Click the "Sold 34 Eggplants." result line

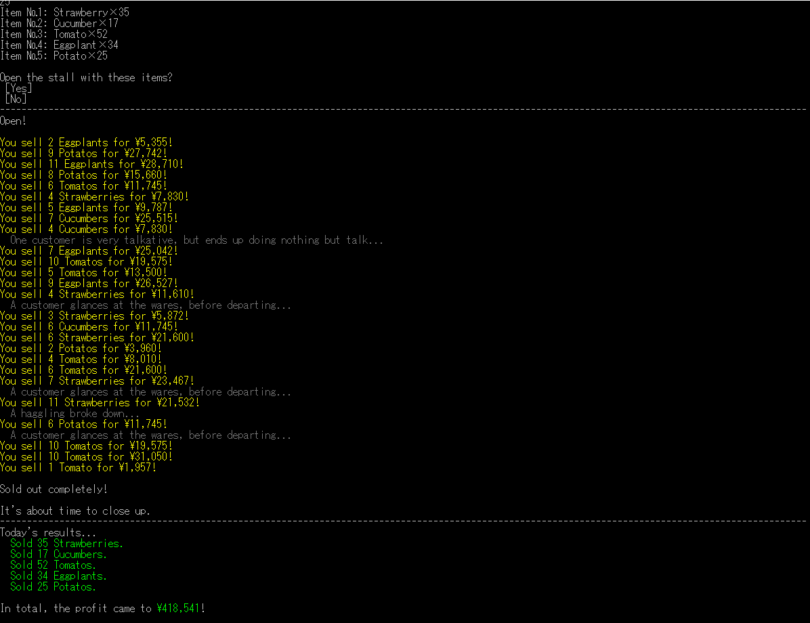(x=58, y=576)
